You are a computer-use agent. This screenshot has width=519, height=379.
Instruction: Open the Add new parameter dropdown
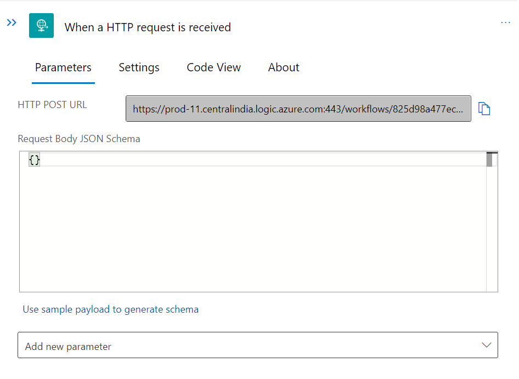(257, 346)
